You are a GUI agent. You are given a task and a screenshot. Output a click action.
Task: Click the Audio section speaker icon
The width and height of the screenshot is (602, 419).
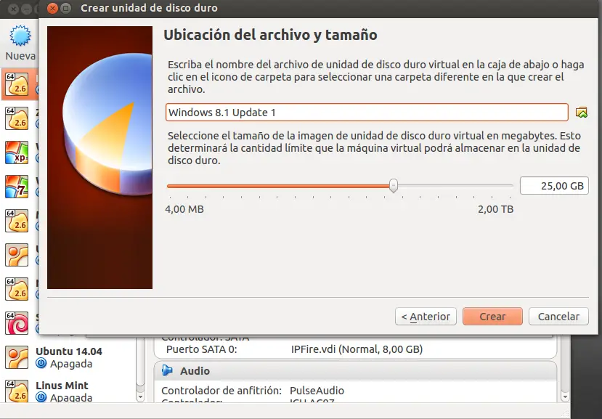click(167, 370)
